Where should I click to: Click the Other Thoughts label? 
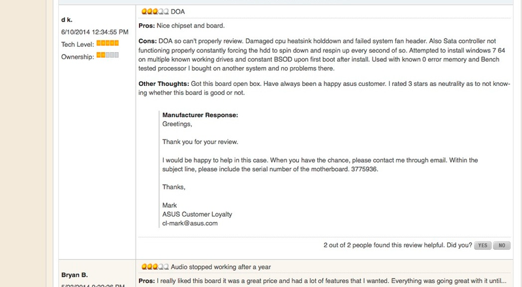point(164,84)
